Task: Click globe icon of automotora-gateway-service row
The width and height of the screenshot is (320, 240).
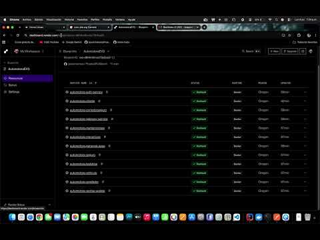Action: click(x=67, y=119)
